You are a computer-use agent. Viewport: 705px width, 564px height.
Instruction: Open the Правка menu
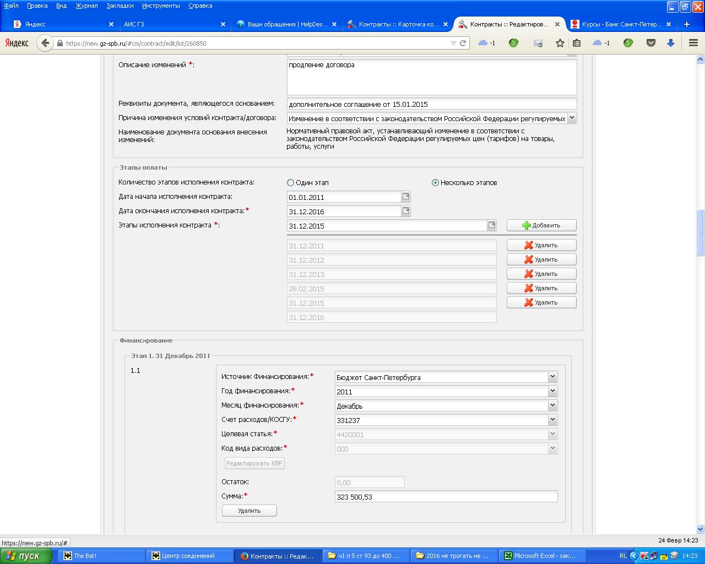click(37, 6)
